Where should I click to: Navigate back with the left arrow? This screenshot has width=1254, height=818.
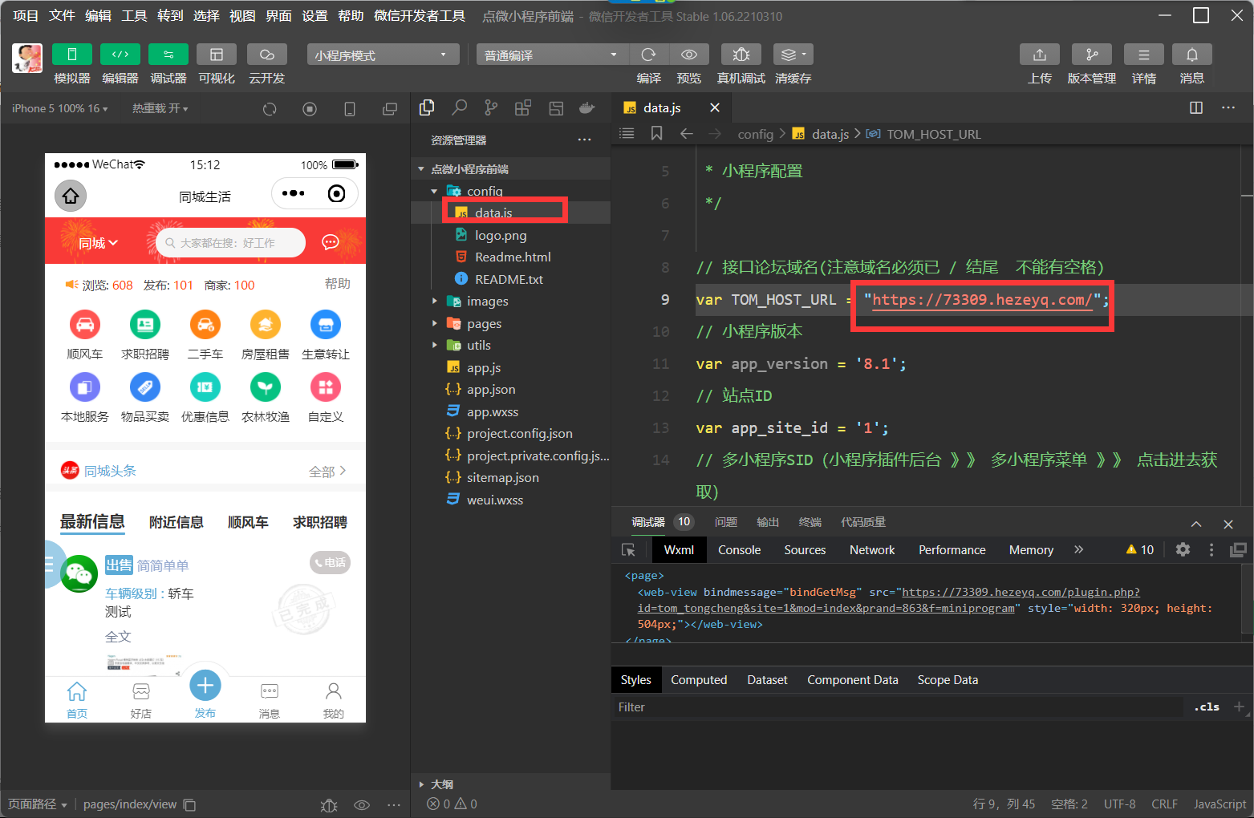tap(686, 133)
